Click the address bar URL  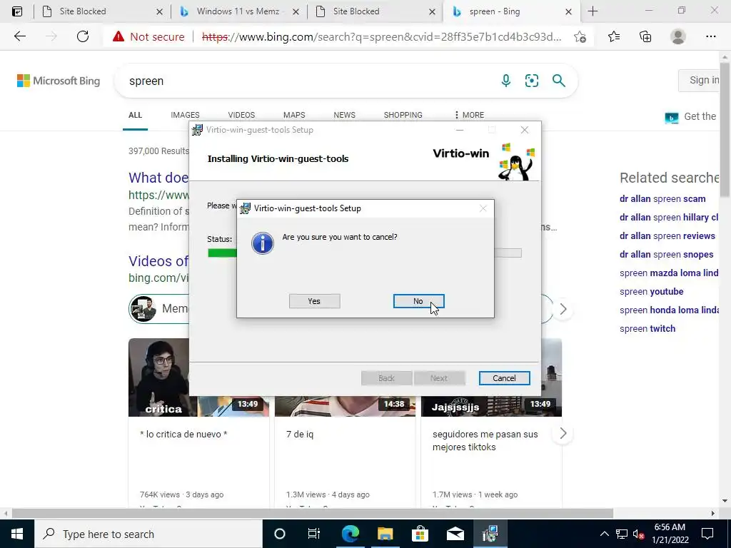pyautogui.click(x=381, y=36)
